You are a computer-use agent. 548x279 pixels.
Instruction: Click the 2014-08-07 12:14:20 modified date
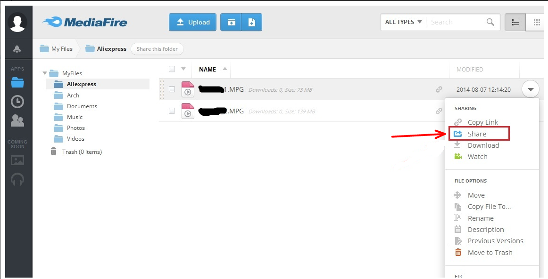(x=483, y=90)
